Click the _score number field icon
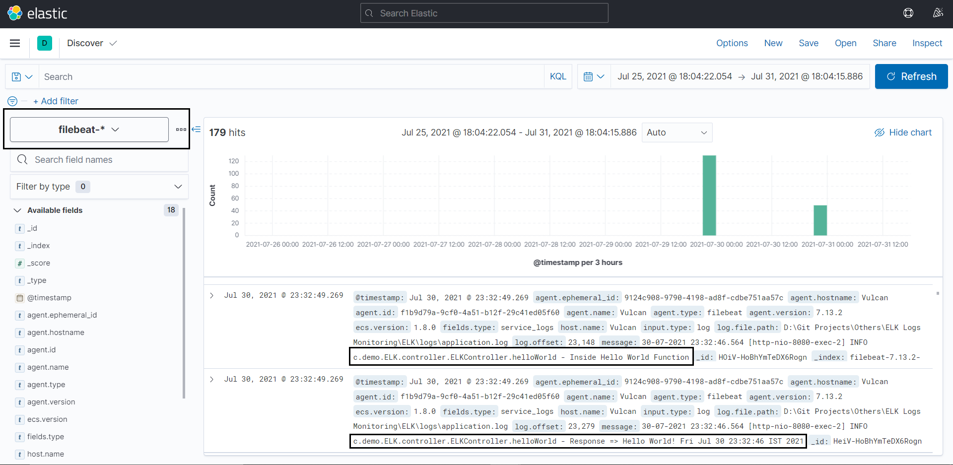The width and height of the screenshot is (953, 465). pyautogui.click(x=20, y=264)
